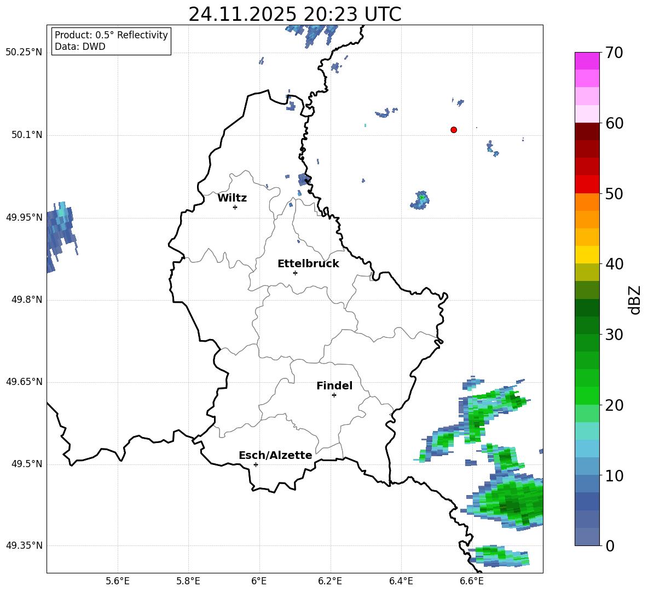Click the 49.35°N latitude label
Viewport: 648px width, 592px height.
click(24, 545)
